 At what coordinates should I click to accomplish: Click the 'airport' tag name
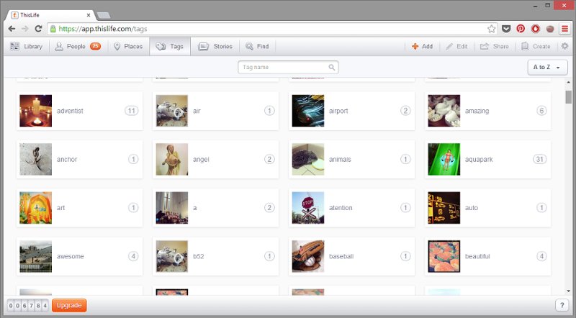(338, 111)
